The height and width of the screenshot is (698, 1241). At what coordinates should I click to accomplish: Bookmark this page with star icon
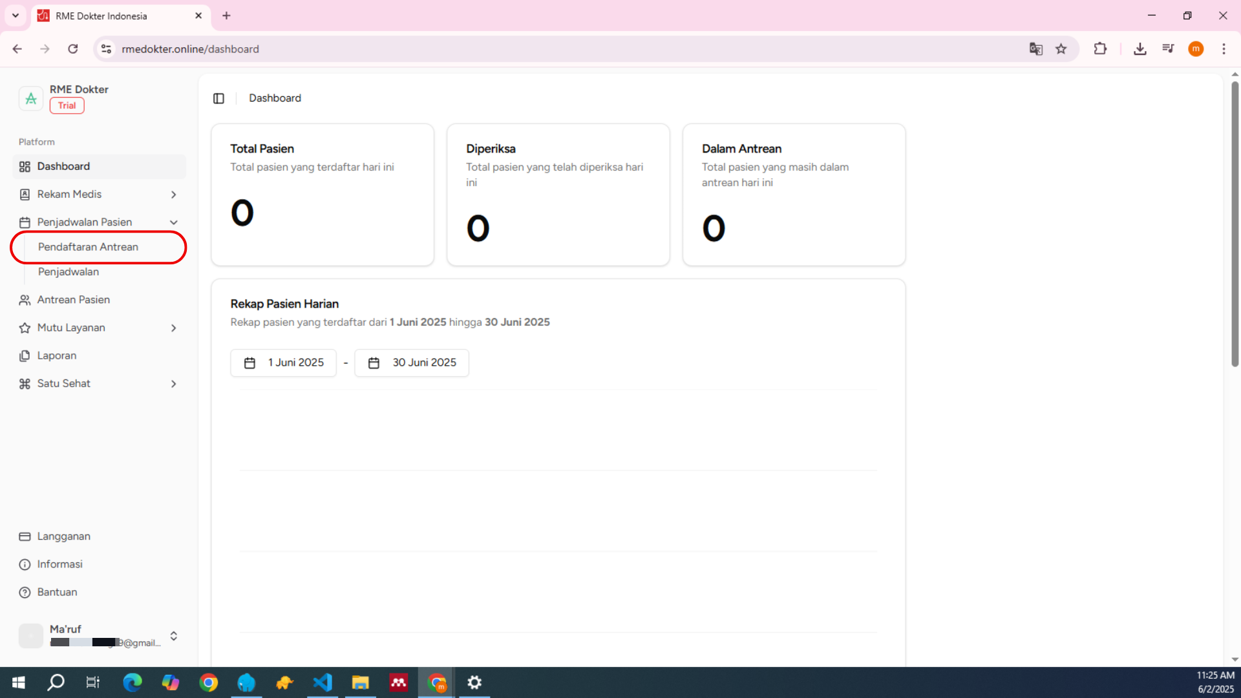pos(1061,49)
